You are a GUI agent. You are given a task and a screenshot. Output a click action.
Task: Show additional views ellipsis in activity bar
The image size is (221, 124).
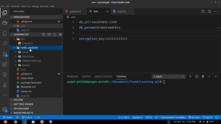pos(4,95)
